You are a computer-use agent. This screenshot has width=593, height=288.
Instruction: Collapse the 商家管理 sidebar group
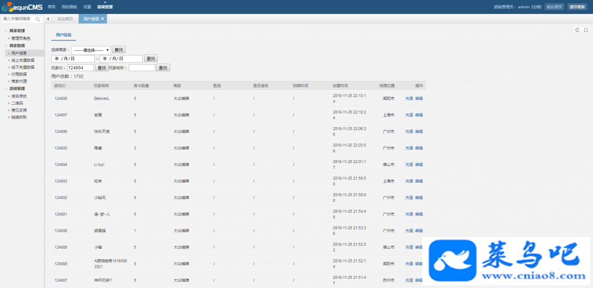[6, 31]
